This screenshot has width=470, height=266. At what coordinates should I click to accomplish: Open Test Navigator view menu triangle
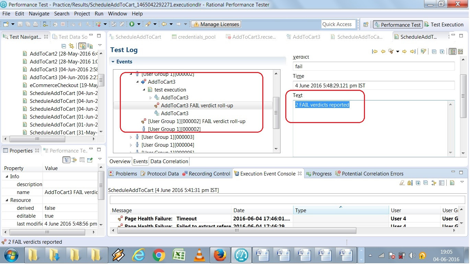[x=100, y=46]
